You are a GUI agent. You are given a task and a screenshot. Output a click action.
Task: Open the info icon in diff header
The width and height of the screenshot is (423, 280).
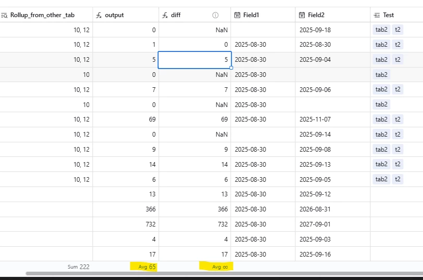tap(215, 16)
